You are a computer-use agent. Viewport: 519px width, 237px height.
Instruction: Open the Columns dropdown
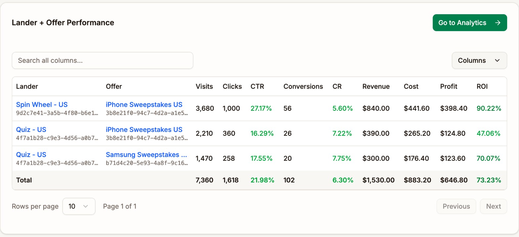pyautogui.click(x=479, y=60)
